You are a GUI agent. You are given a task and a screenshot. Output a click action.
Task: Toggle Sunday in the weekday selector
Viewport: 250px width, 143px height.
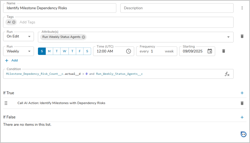click(x=42, y=51)
